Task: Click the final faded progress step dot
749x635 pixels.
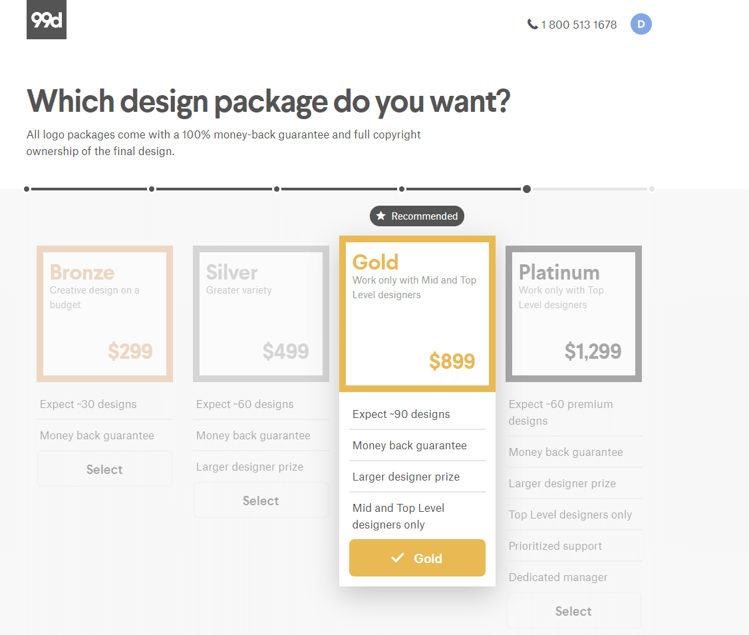Action: click(x=652, y=189)
